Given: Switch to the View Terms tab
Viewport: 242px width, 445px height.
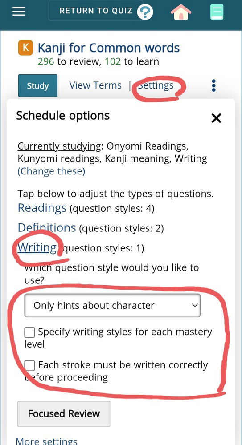Looking at the screenshot, I should point(95,85).
